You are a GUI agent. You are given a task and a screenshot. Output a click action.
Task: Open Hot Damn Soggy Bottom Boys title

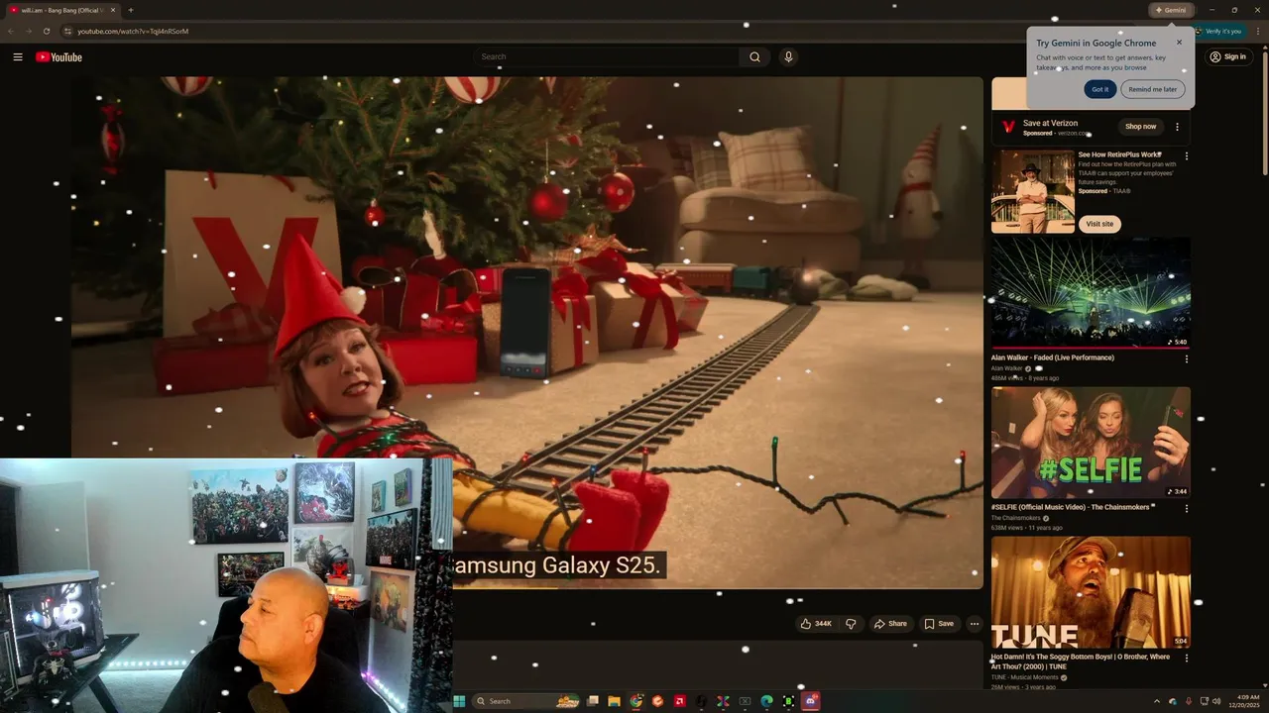1081,662
